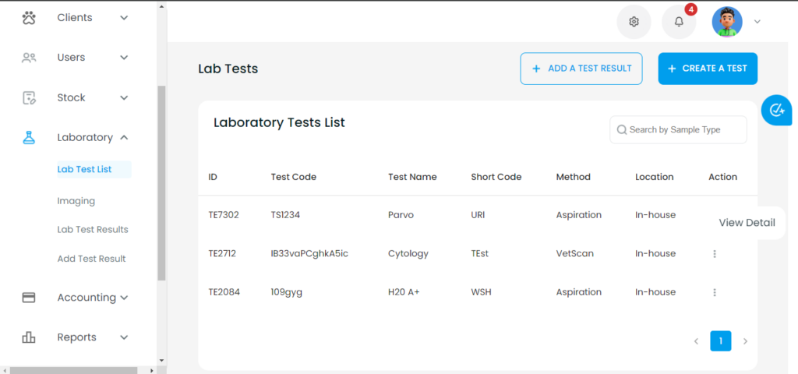Expand the Clients menu chevron
Viewport: 798px width, 374px height.
tap(124, 18)
